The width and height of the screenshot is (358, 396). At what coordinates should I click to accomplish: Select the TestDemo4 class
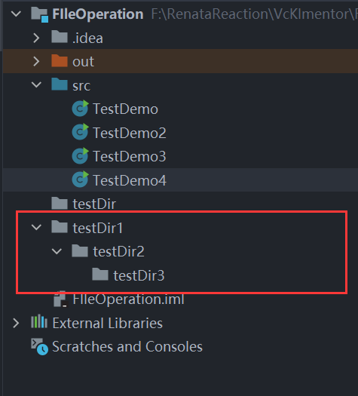(x=130, y=180)
